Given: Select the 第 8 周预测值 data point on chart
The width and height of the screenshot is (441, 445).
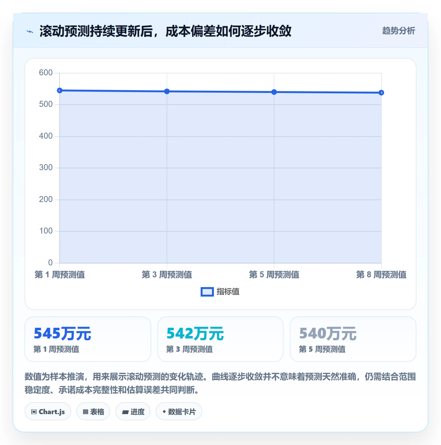Looking at the screenshot, I should point(381,93).
